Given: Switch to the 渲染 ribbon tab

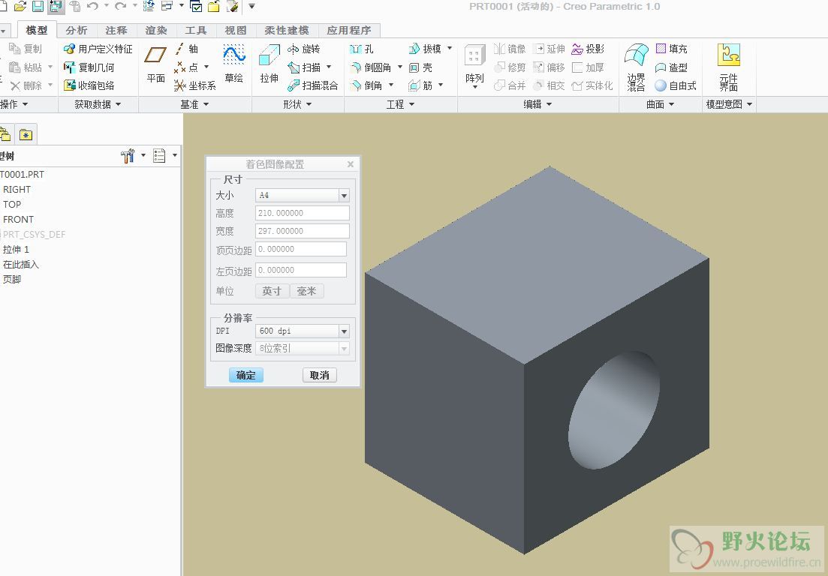Looking at the screenshot, I should 156,31.
